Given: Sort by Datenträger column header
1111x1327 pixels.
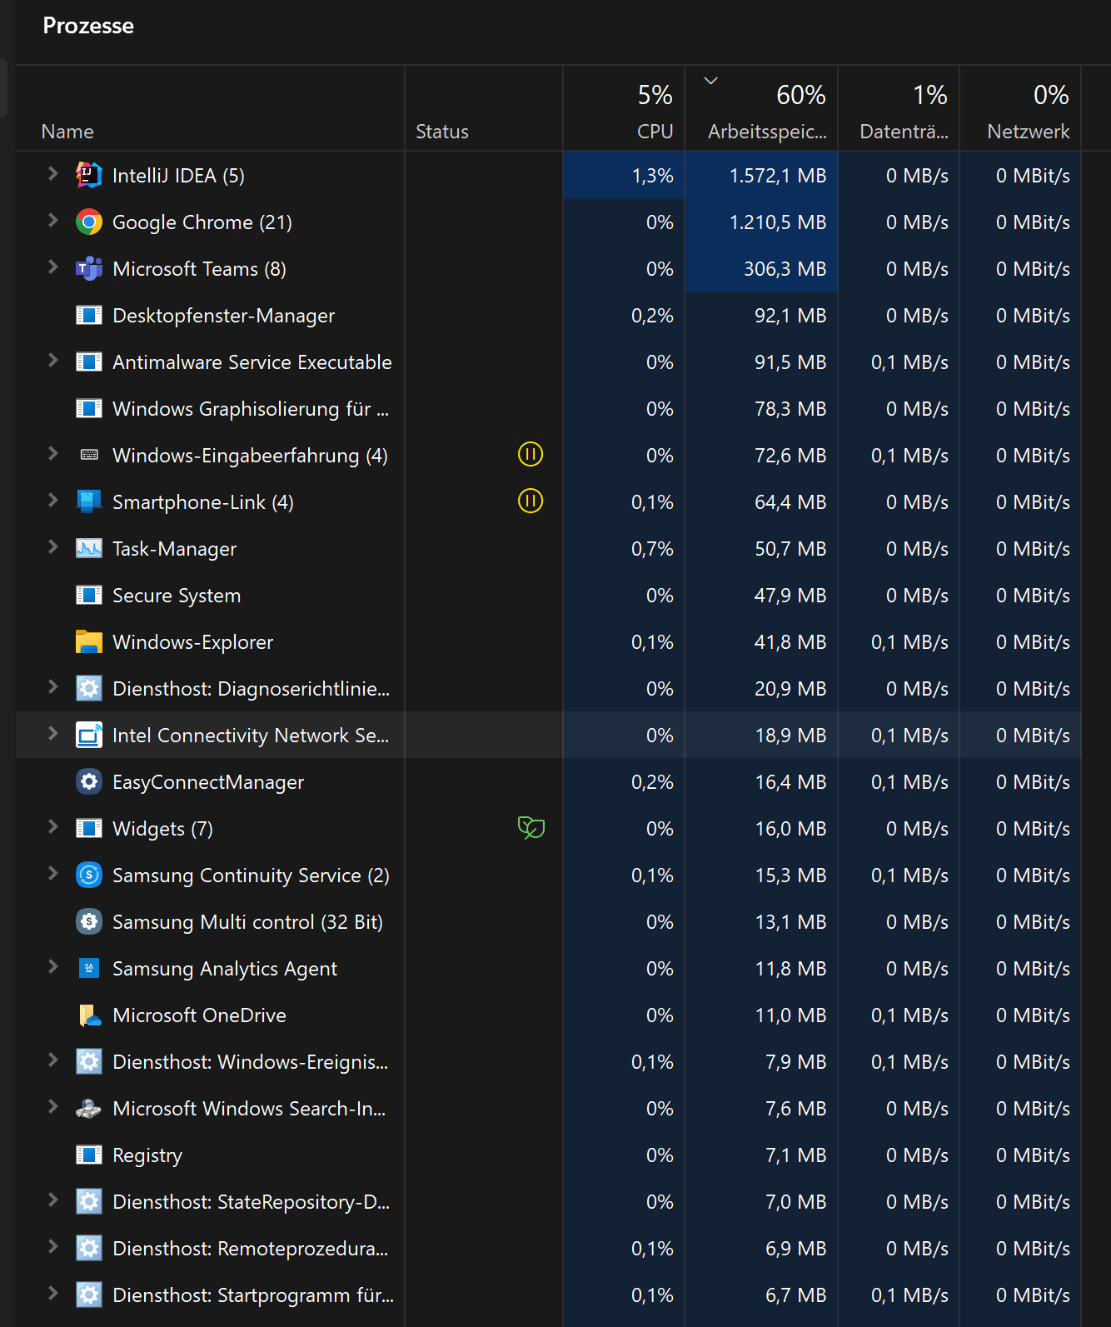Looking at the screenshot, I should pos(899,108).
